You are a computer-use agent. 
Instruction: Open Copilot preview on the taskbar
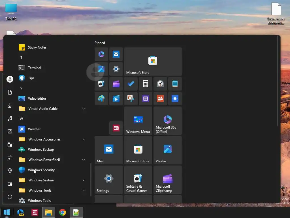[x=20, y=212]
